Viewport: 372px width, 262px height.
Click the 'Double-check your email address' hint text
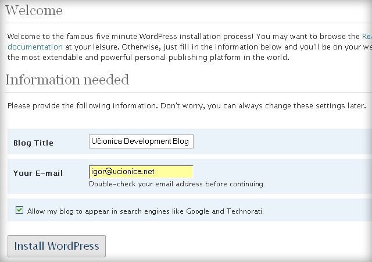[x=177, y=184]
